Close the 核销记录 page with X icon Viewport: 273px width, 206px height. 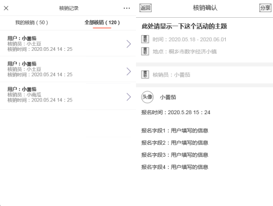[6, 8]
